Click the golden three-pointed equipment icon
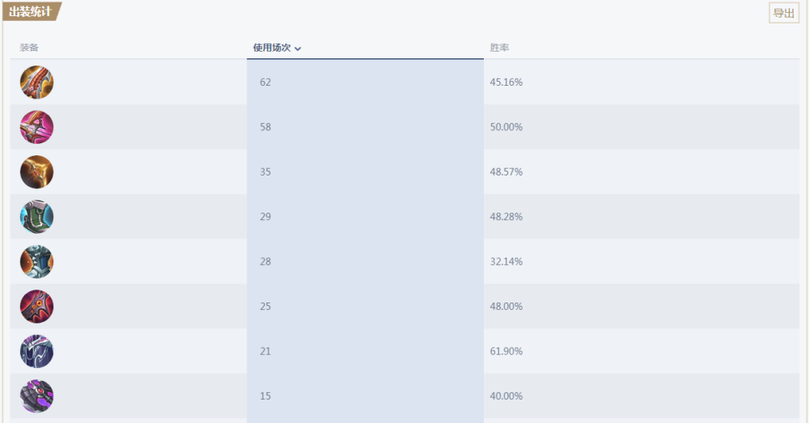Image resolution: width=809 pixels, height=423 pixels. coord(36,171)
